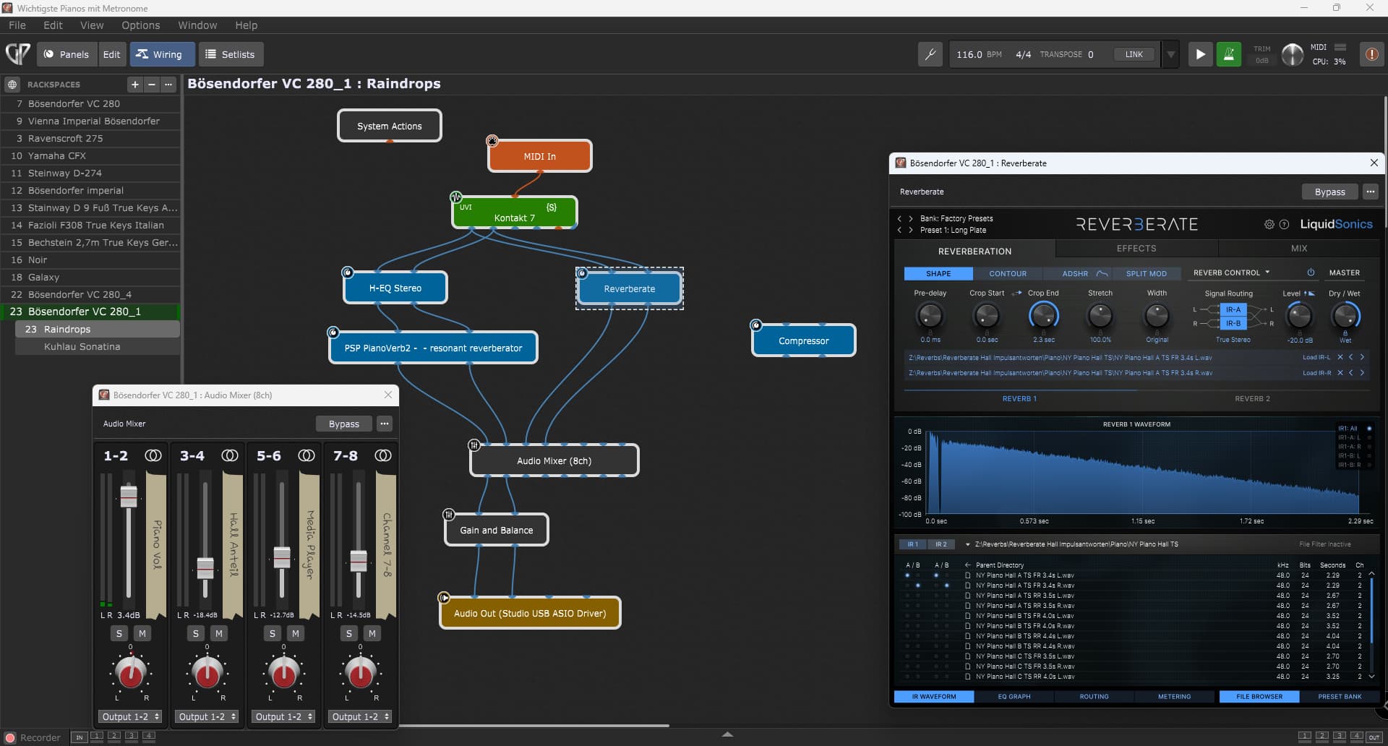Image resolution: width=1388 pixels, height=746 pixels.
Task: Open the Recorder icon in status bar
Action: [x=10, y=738]
